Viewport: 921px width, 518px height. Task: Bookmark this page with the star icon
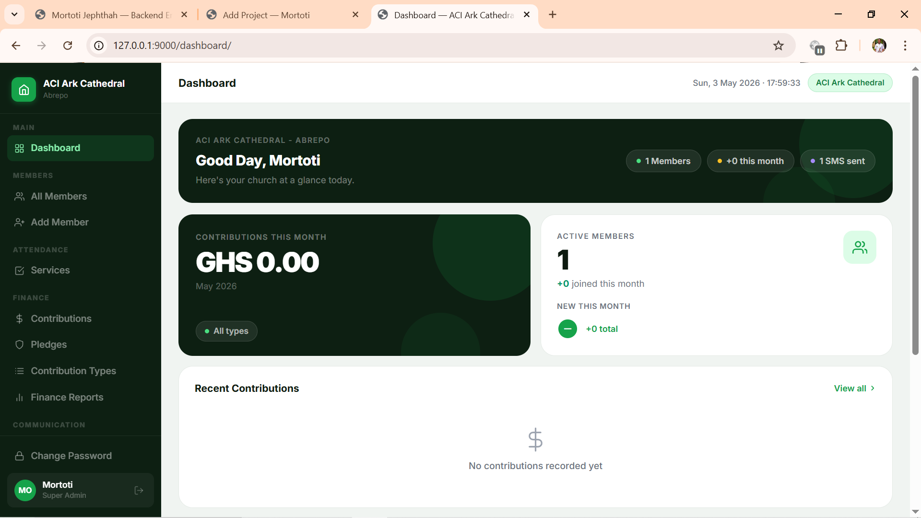pos(778,46)
